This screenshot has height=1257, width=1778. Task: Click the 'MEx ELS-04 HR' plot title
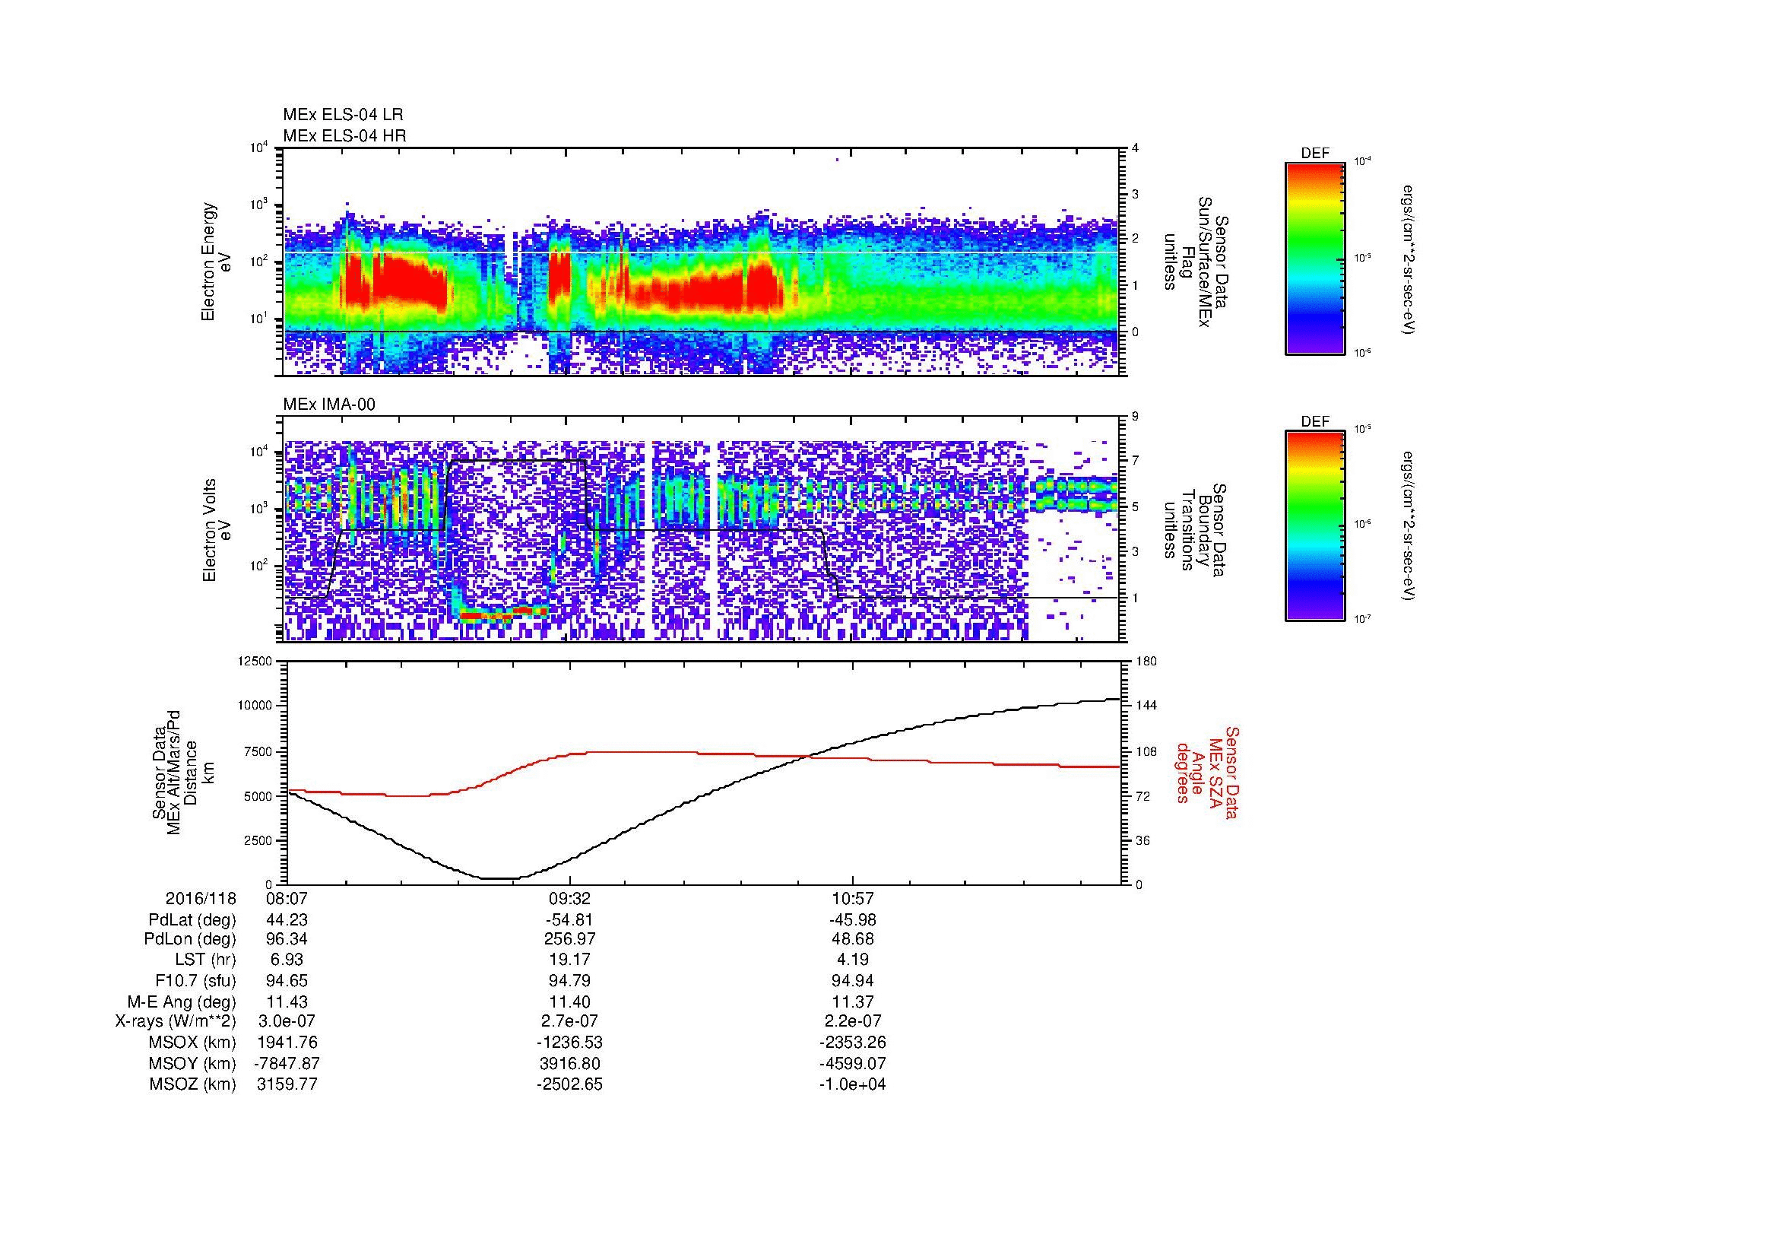pyautogui.click(x=344, y=135)
